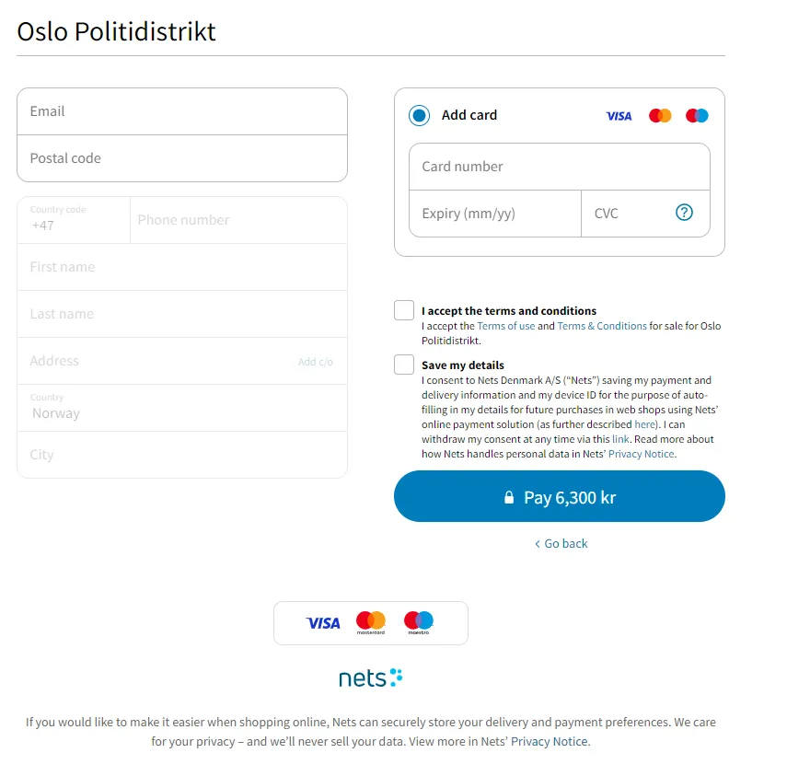
Task: Select the Add card radio button
Action: click(419, 115)
